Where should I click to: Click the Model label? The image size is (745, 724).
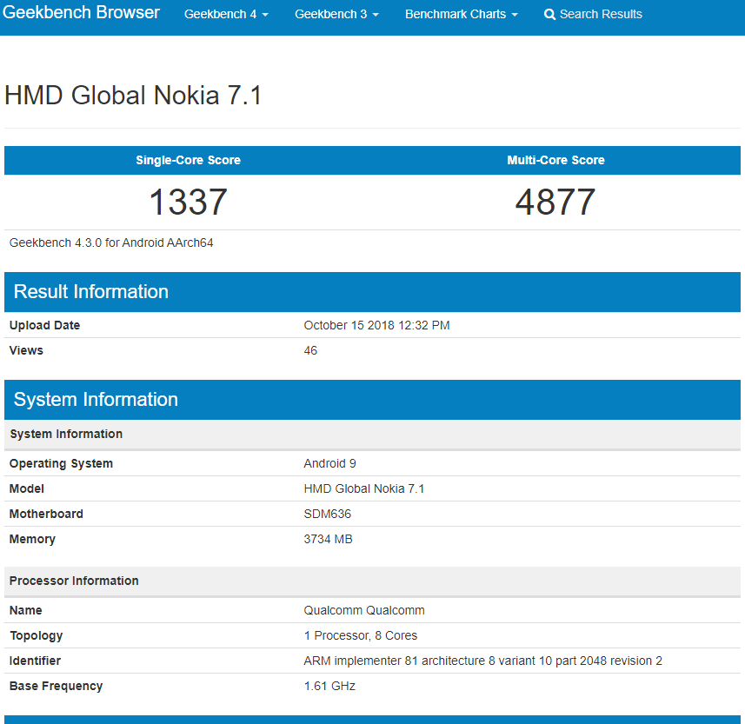[27, 488]
